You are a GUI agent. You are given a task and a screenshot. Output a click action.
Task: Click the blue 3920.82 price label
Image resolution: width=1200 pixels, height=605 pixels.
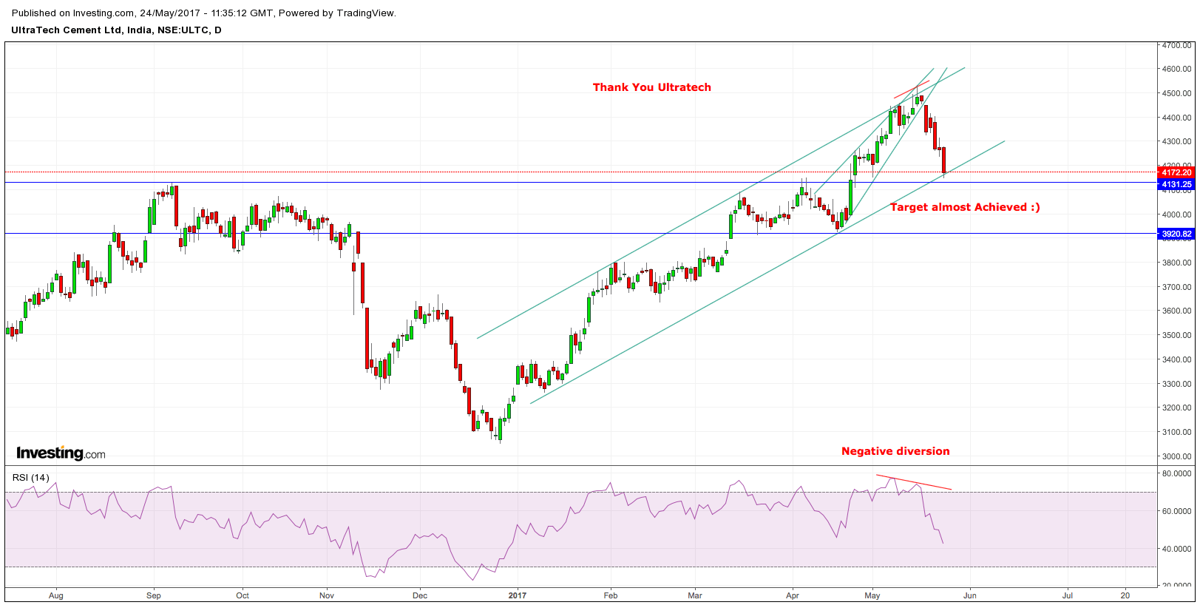[x=1176, y=234]
